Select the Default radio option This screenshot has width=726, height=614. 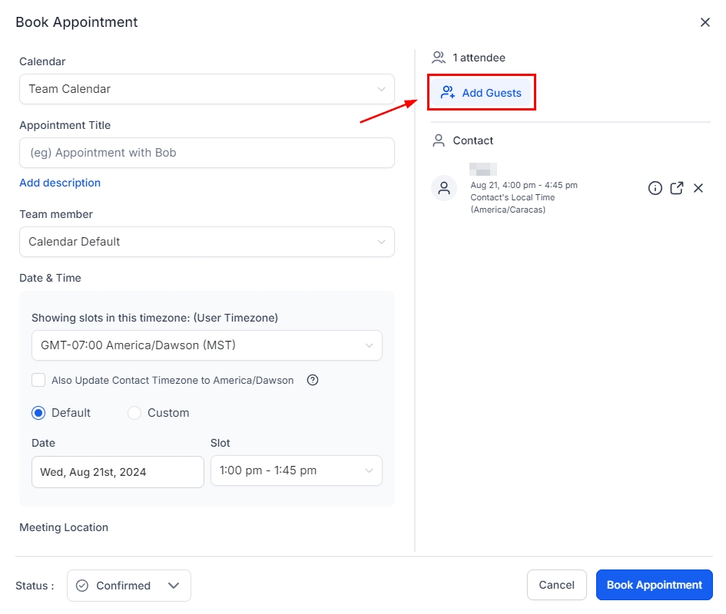point(38,413)
